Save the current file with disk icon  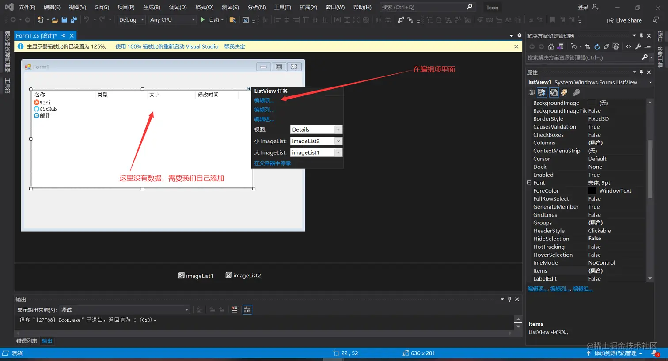pos(65,20)
